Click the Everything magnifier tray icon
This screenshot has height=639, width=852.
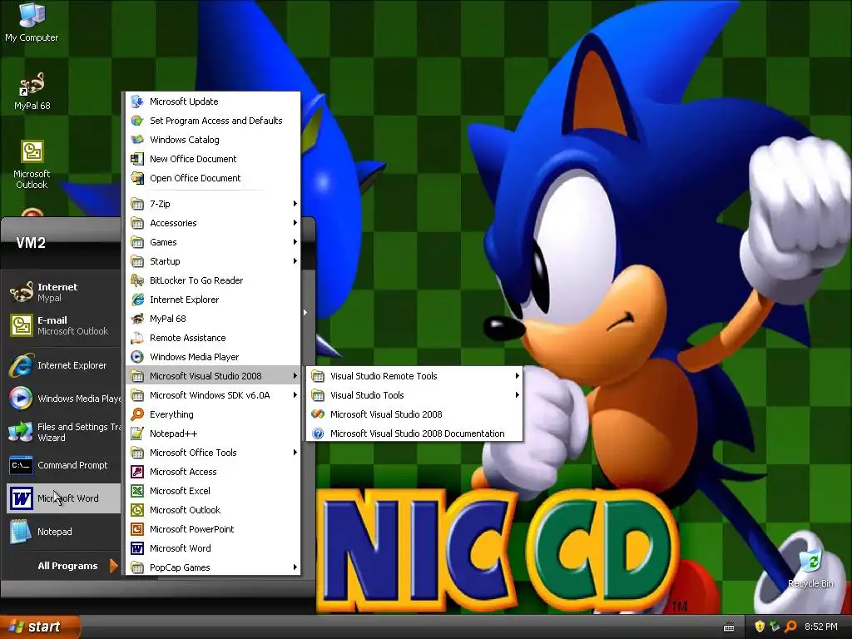coord(791,627)
